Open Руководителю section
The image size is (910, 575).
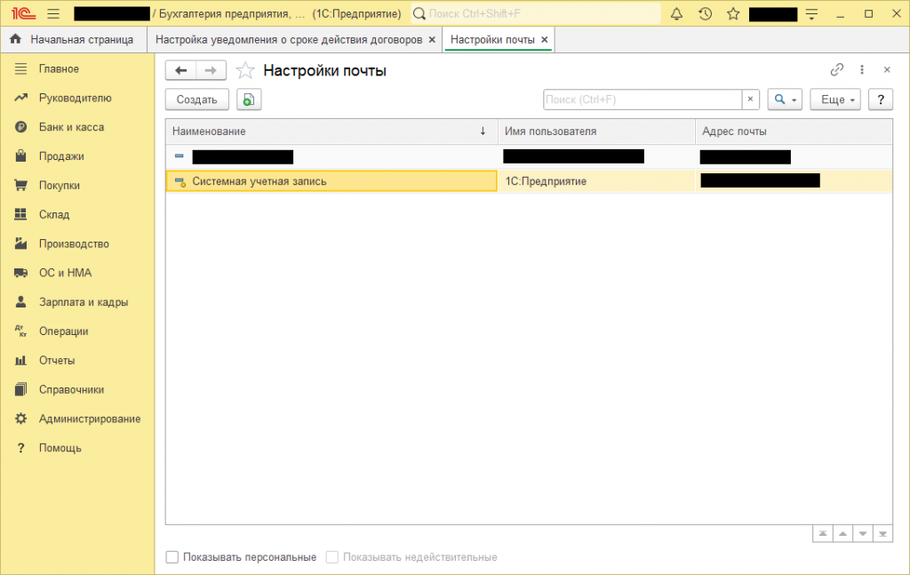coord(75,98)
